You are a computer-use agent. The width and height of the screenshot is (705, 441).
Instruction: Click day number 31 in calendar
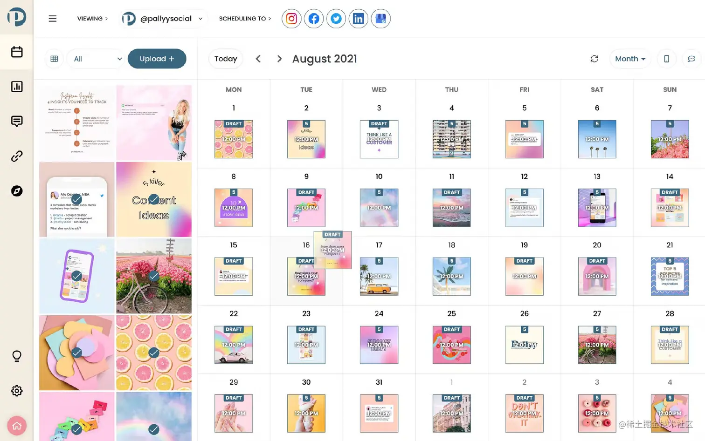coord(379,382)
